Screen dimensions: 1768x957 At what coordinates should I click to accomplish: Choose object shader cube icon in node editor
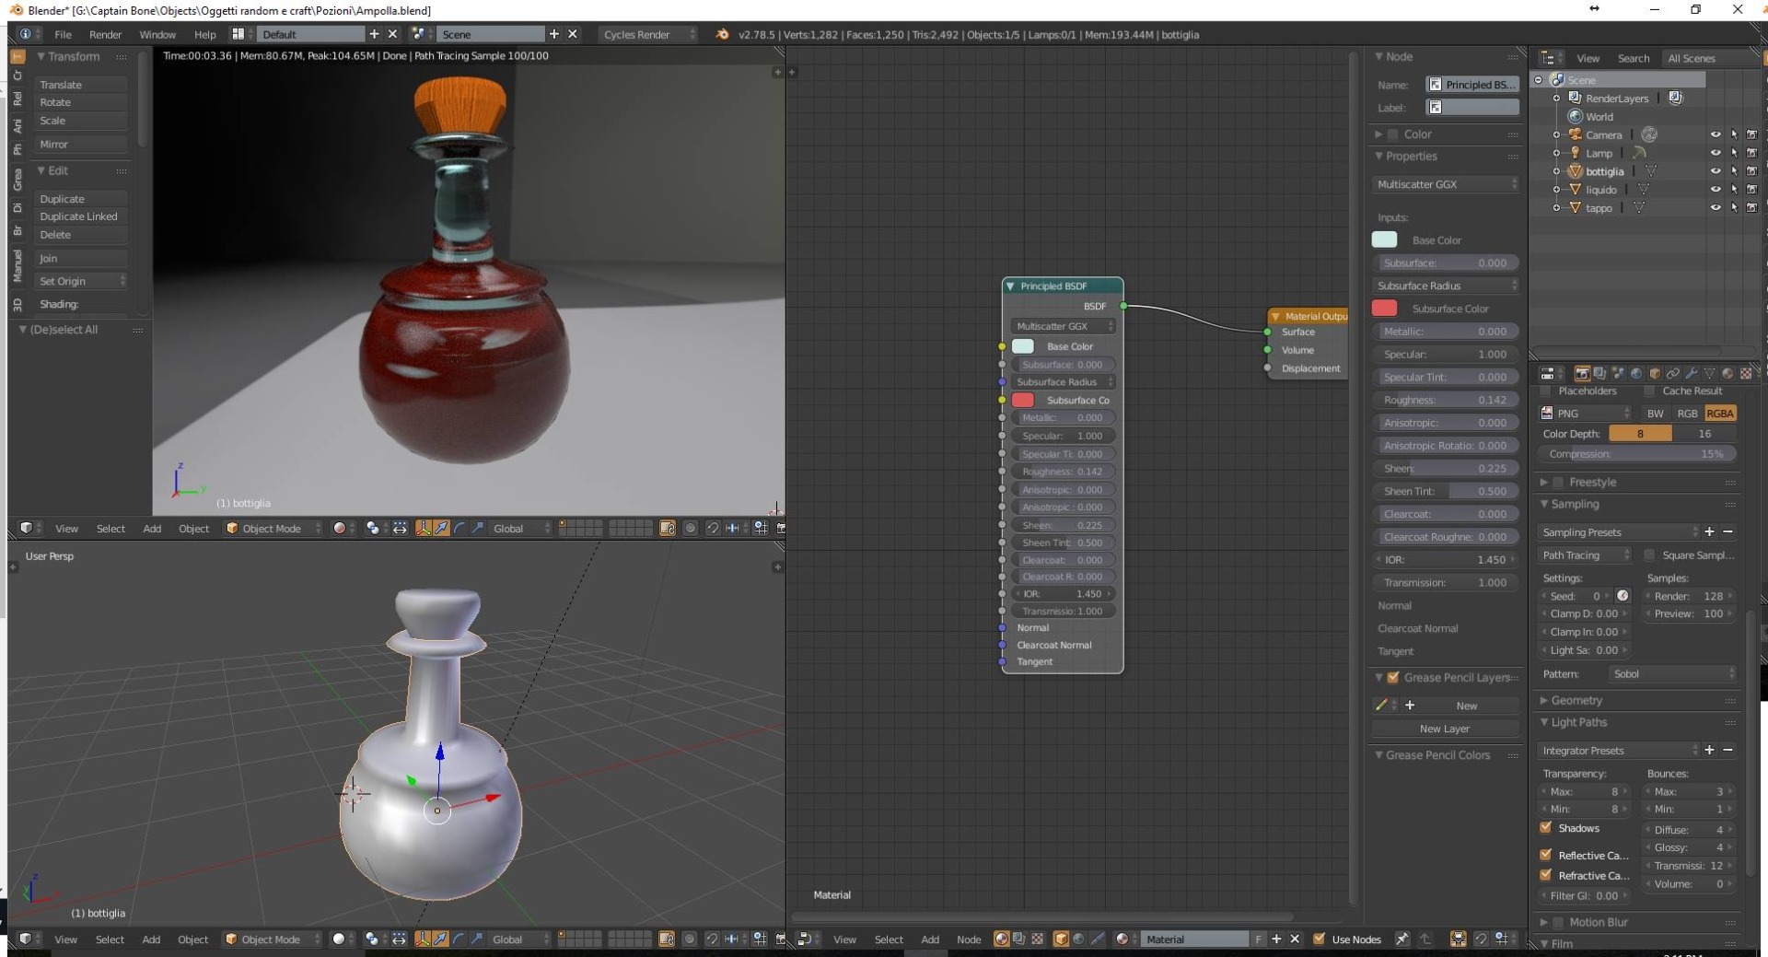pos(1061,939)
